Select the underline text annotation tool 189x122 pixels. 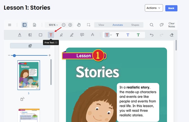pyautogui.click(x=20, y=35)
